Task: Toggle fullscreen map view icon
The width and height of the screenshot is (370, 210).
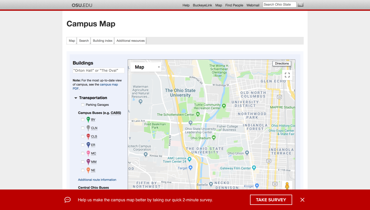Action: click(x=287, y=75)
